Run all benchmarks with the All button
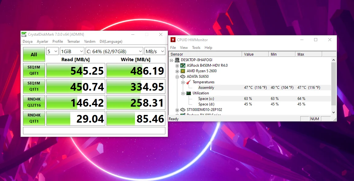The width and height of the screenshot is (354, 181). pos(34,54)
